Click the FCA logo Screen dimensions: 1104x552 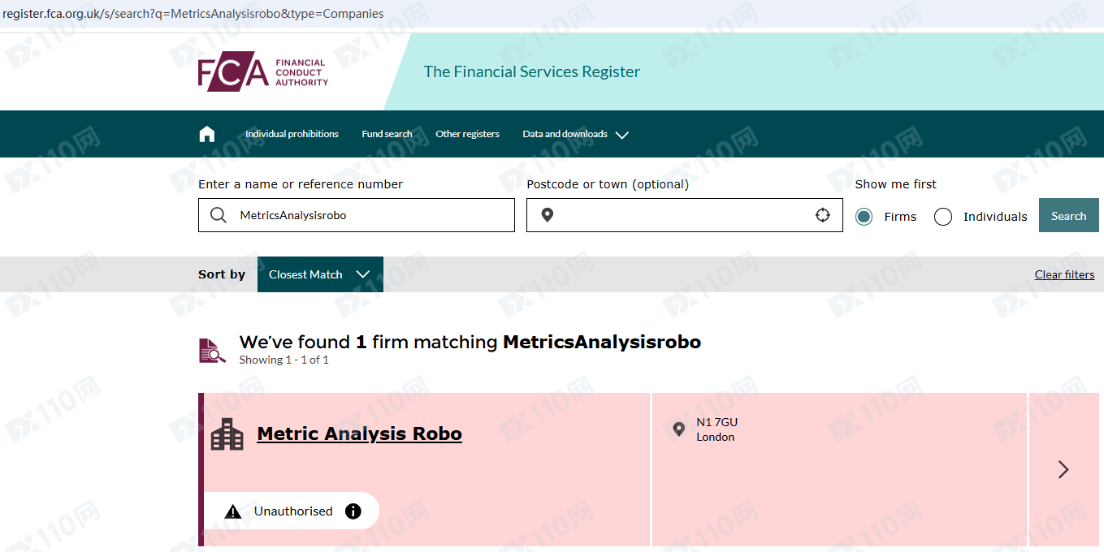coord(262,72)
